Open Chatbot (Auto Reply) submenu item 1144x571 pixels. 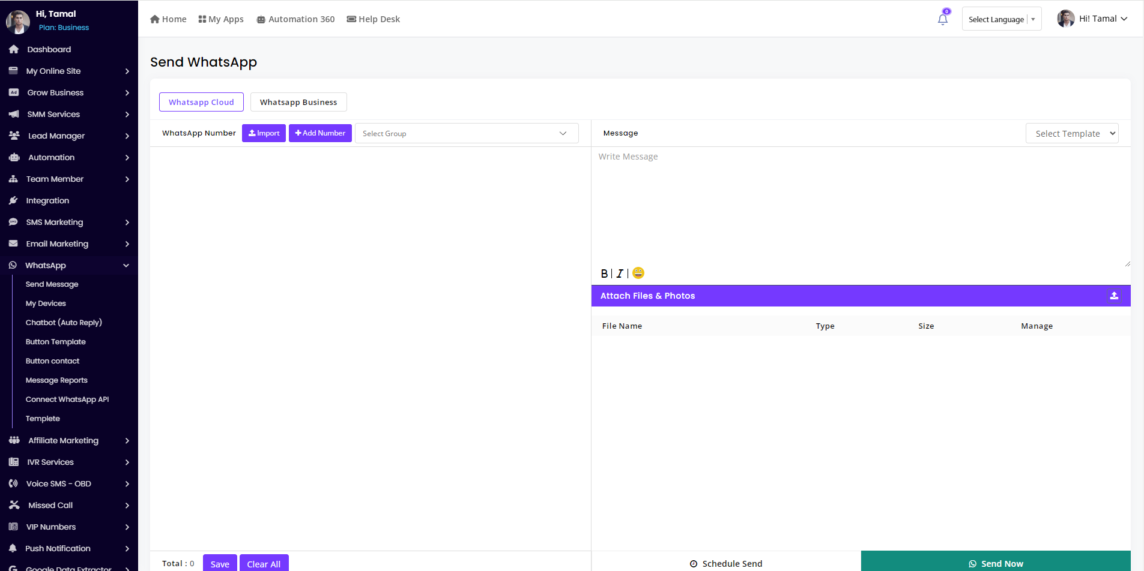[x=64, y=323]
